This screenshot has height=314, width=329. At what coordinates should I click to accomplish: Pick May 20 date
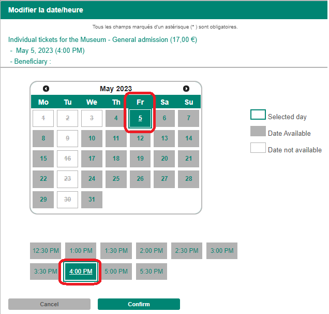[x=165, y=159]
